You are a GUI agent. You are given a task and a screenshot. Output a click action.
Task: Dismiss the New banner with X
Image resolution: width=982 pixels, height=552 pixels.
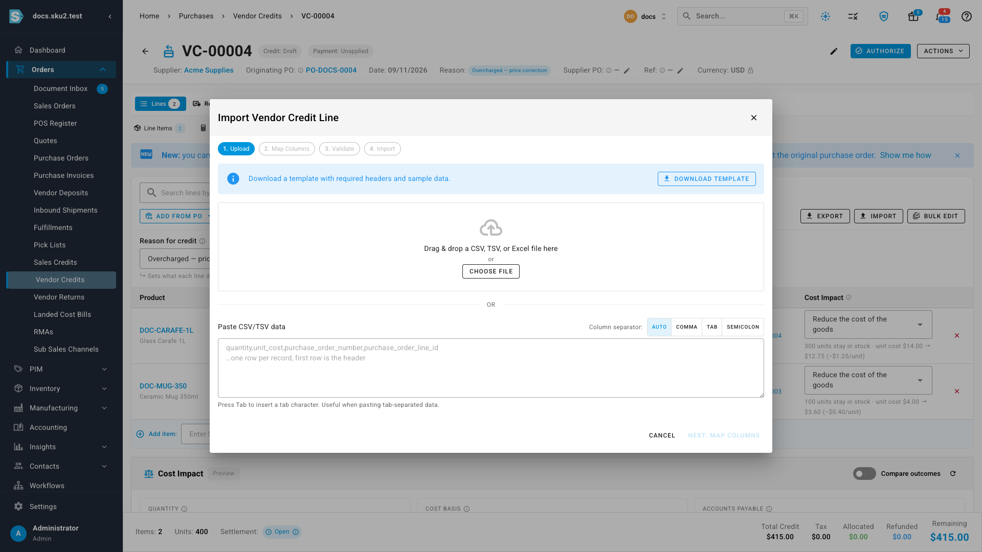(x=957, y=155)
